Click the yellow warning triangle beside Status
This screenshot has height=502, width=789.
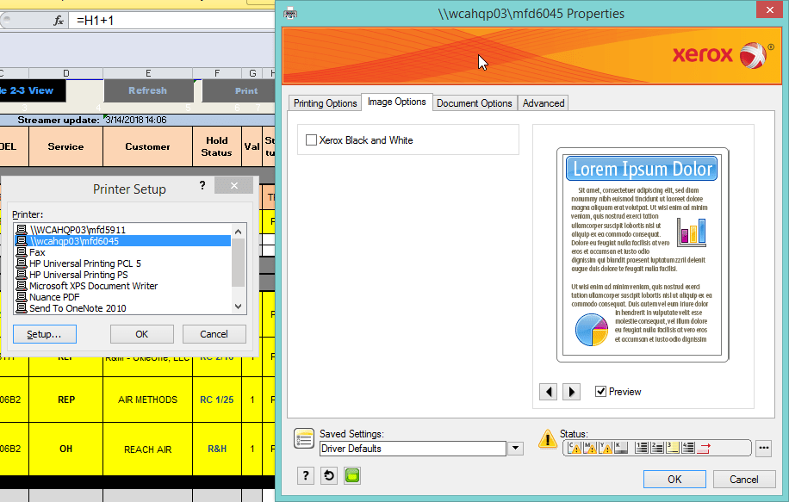pyautogui.click(x=547, y=439)
